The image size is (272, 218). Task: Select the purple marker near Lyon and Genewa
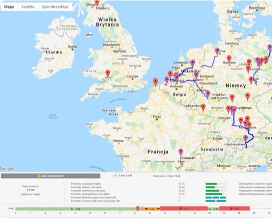181,152
